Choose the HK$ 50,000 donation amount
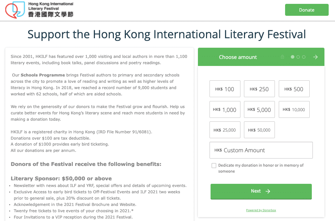This screenshot has width=335, height=221. coord(259,130)
